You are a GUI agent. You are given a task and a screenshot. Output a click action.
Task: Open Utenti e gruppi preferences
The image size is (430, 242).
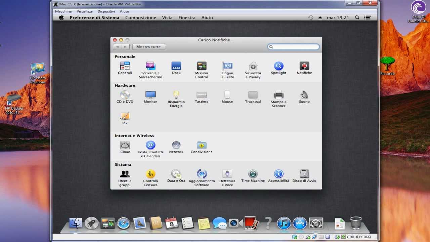tap(125, 178)
